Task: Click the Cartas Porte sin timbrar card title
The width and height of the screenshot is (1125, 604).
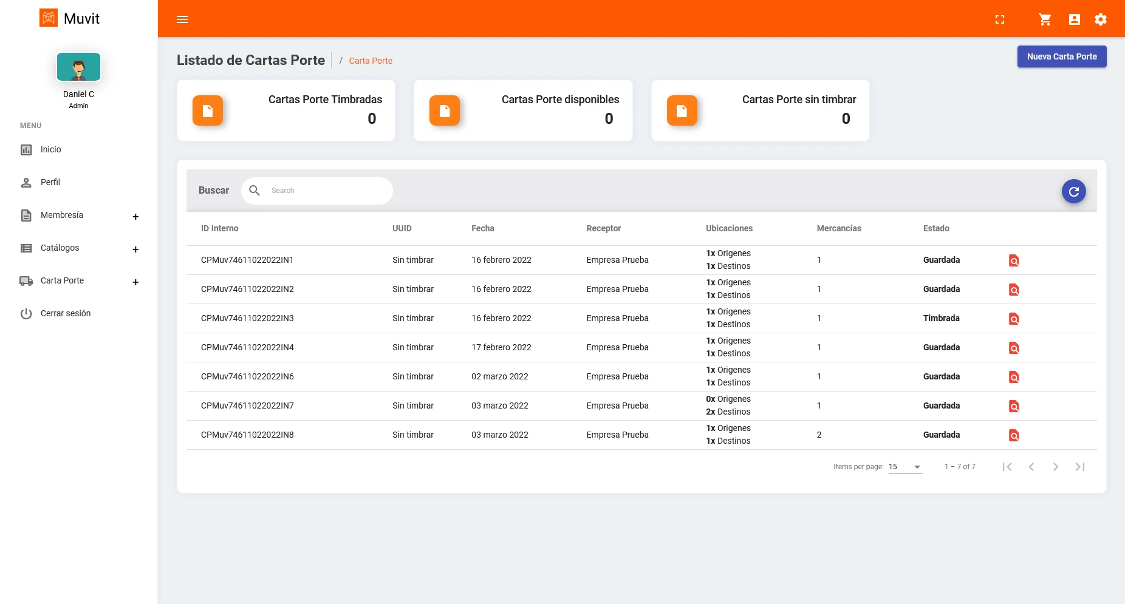Action: [799, 100]
